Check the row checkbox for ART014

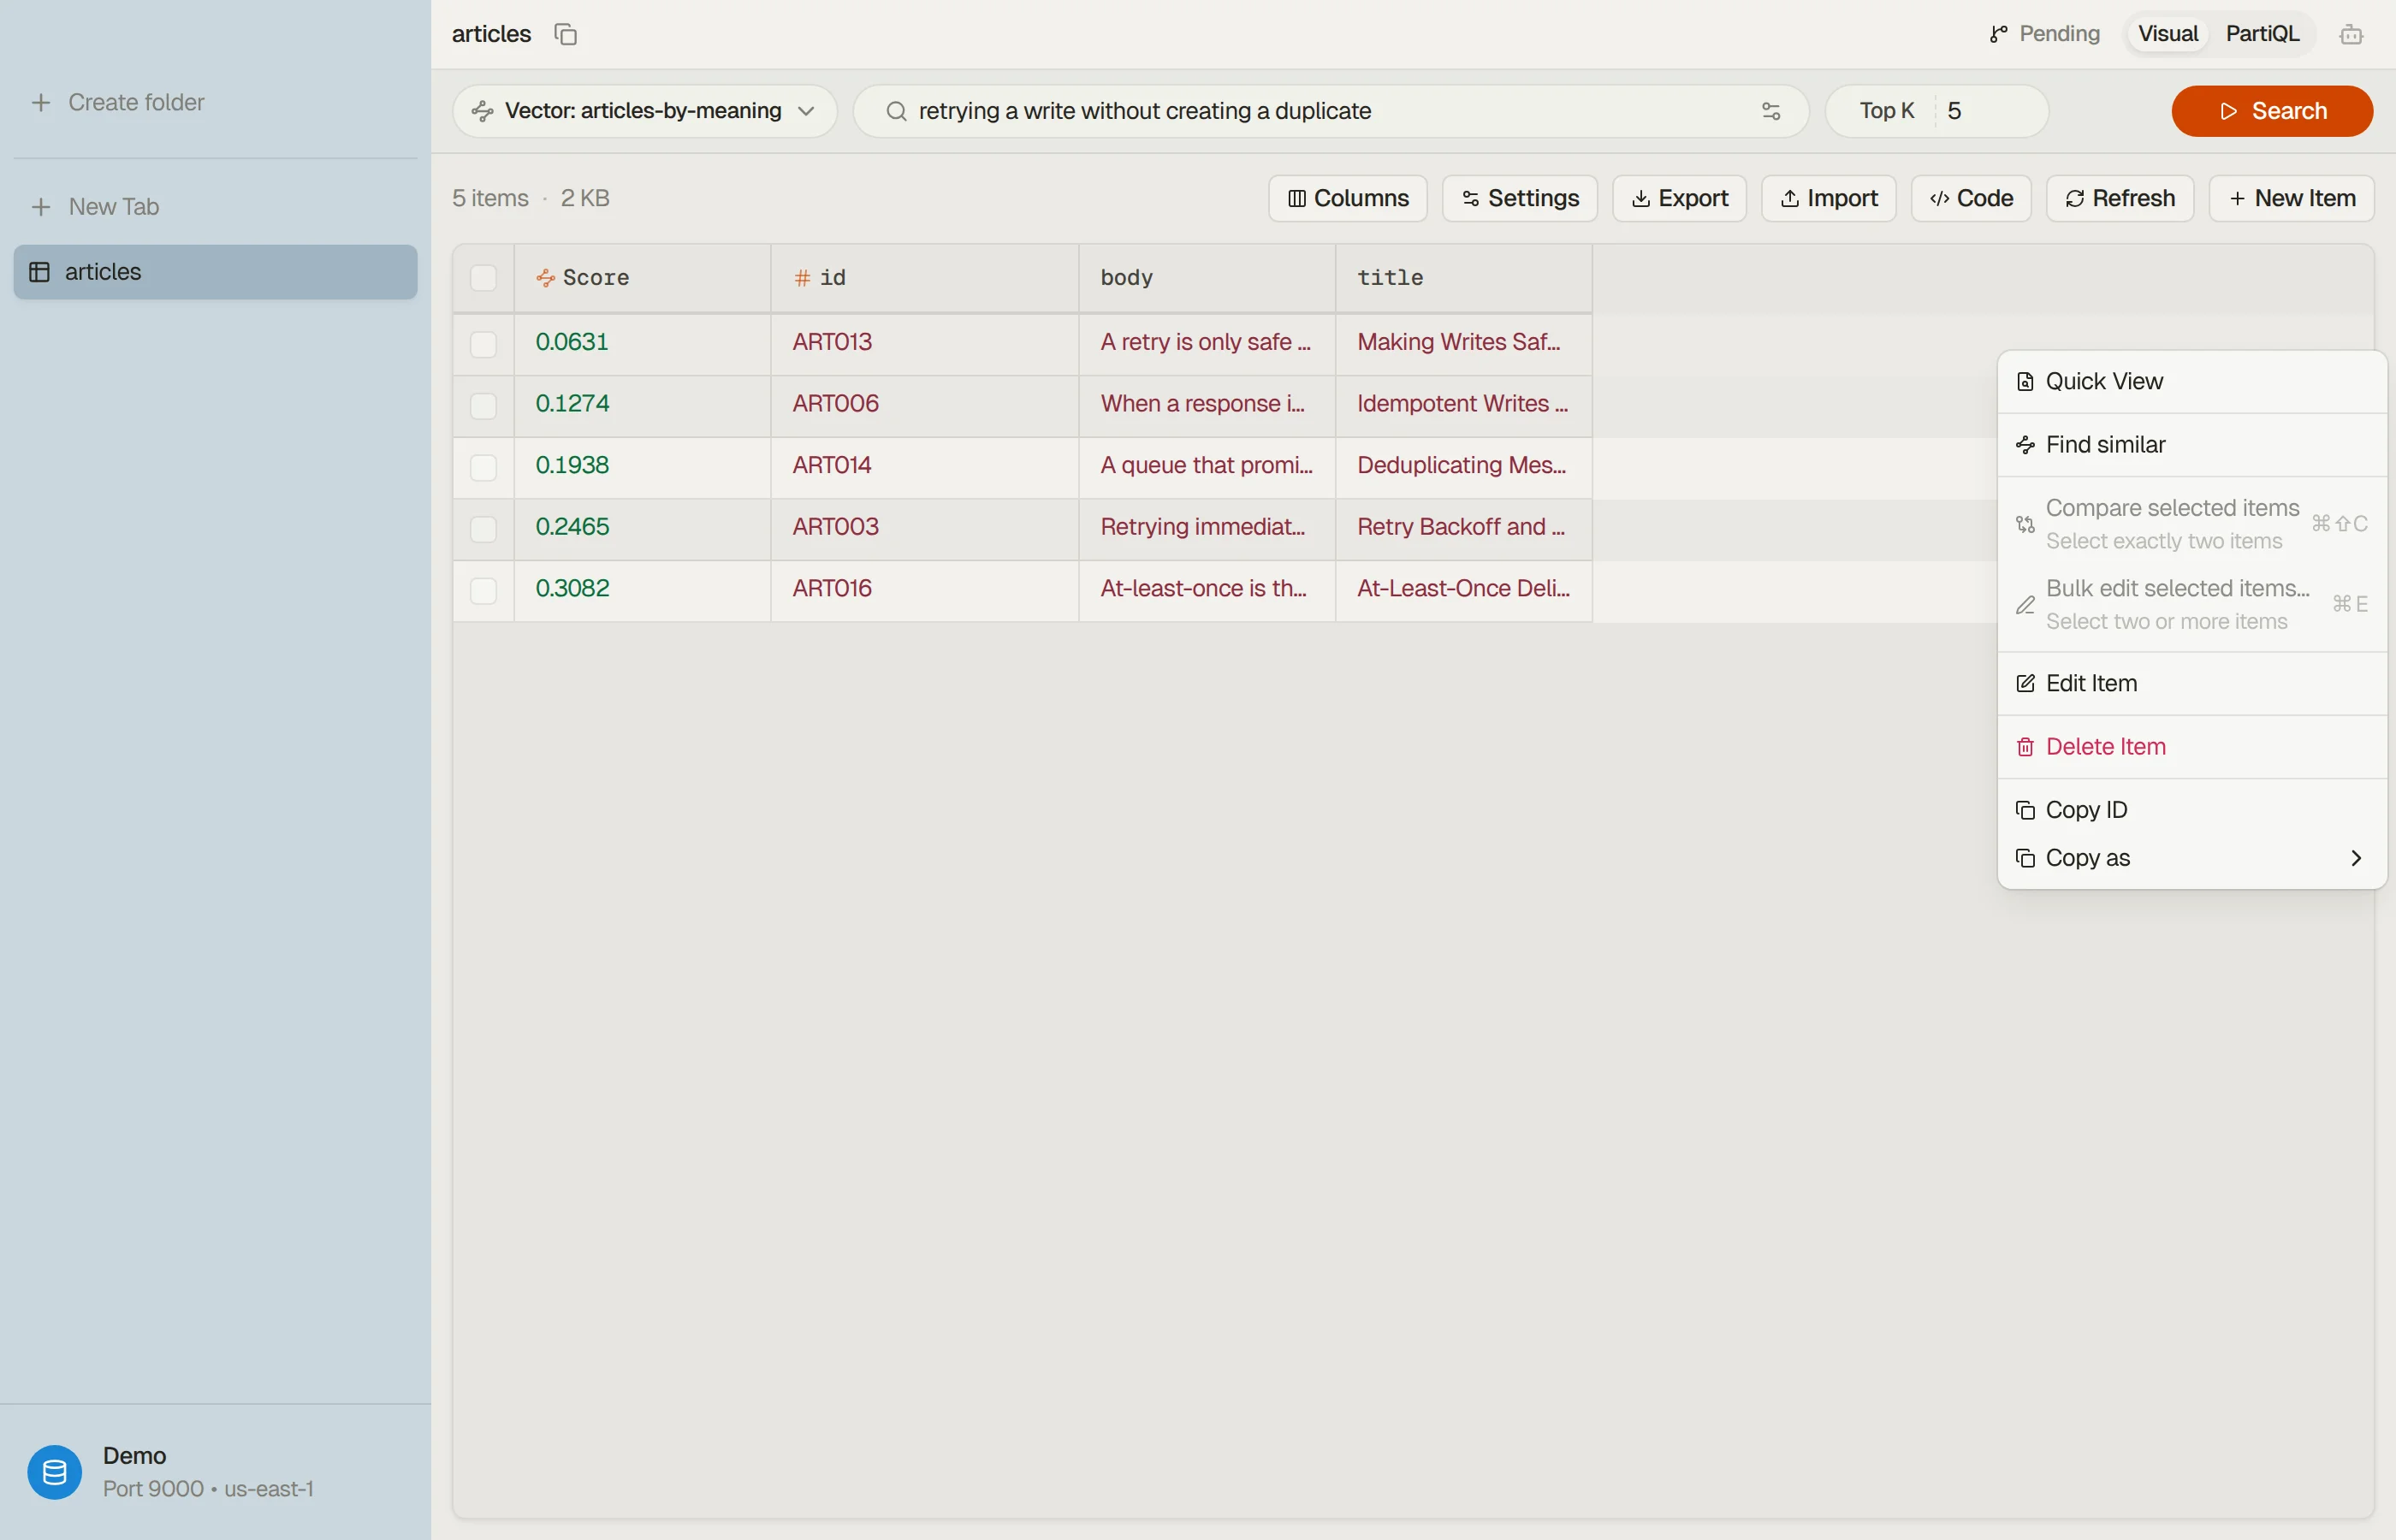483,467
